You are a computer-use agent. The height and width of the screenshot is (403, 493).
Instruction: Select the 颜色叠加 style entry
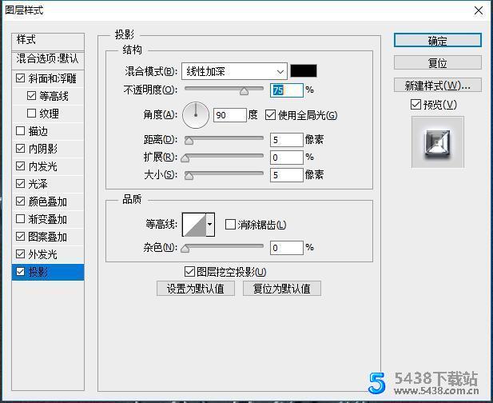[48, 201]
